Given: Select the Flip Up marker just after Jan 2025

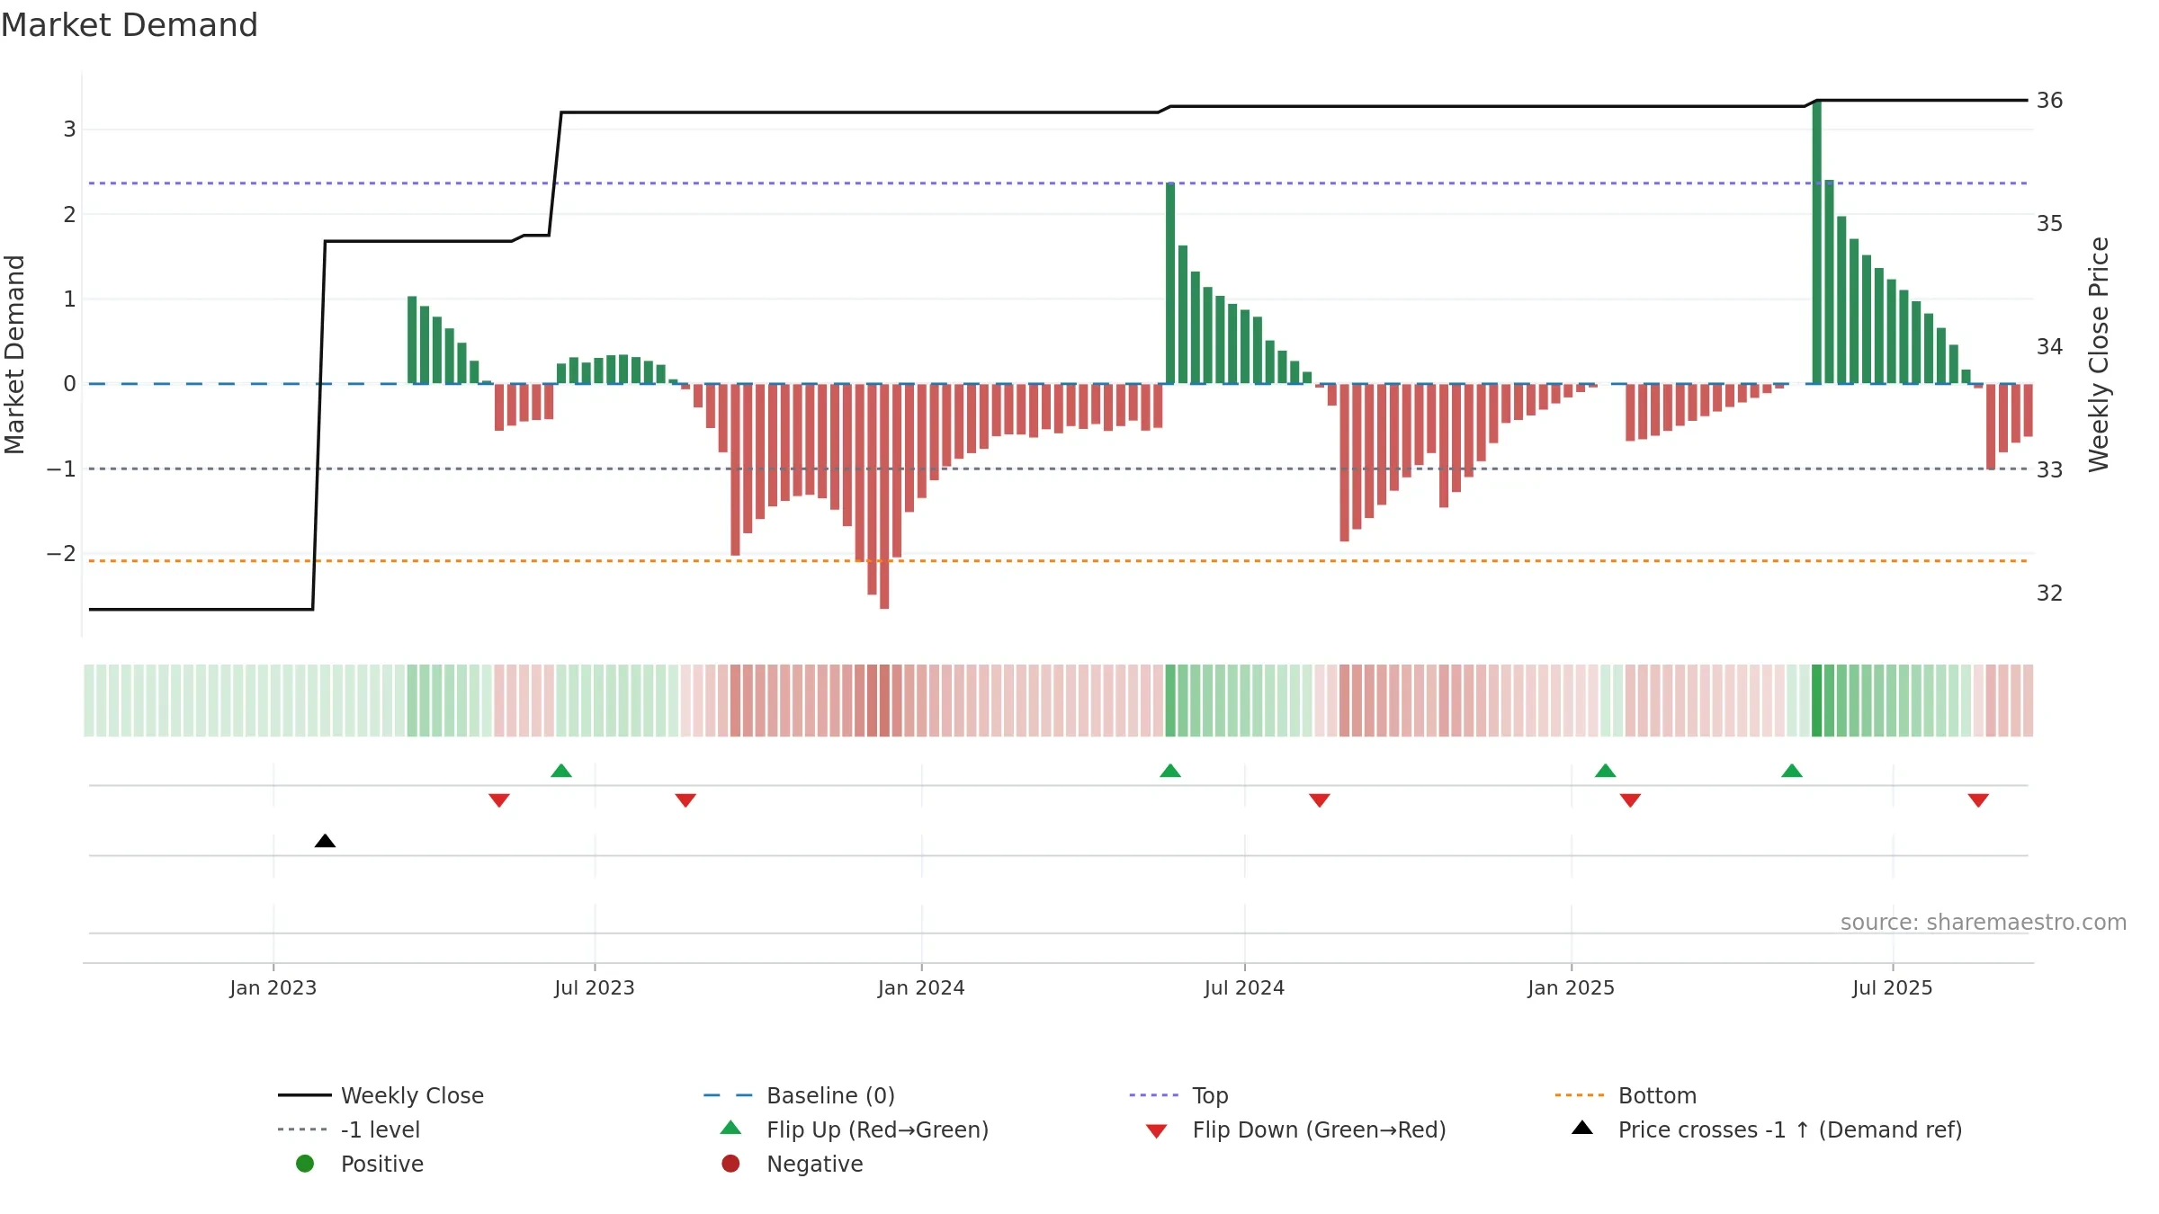Looking at the screenshot, I should tap(1606, 771).
